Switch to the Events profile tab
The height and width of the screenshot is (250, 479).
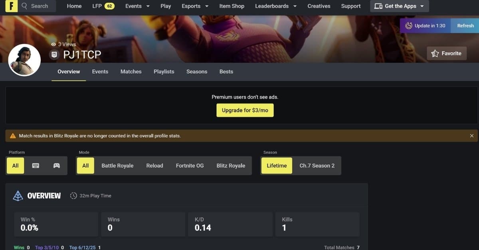100,72
